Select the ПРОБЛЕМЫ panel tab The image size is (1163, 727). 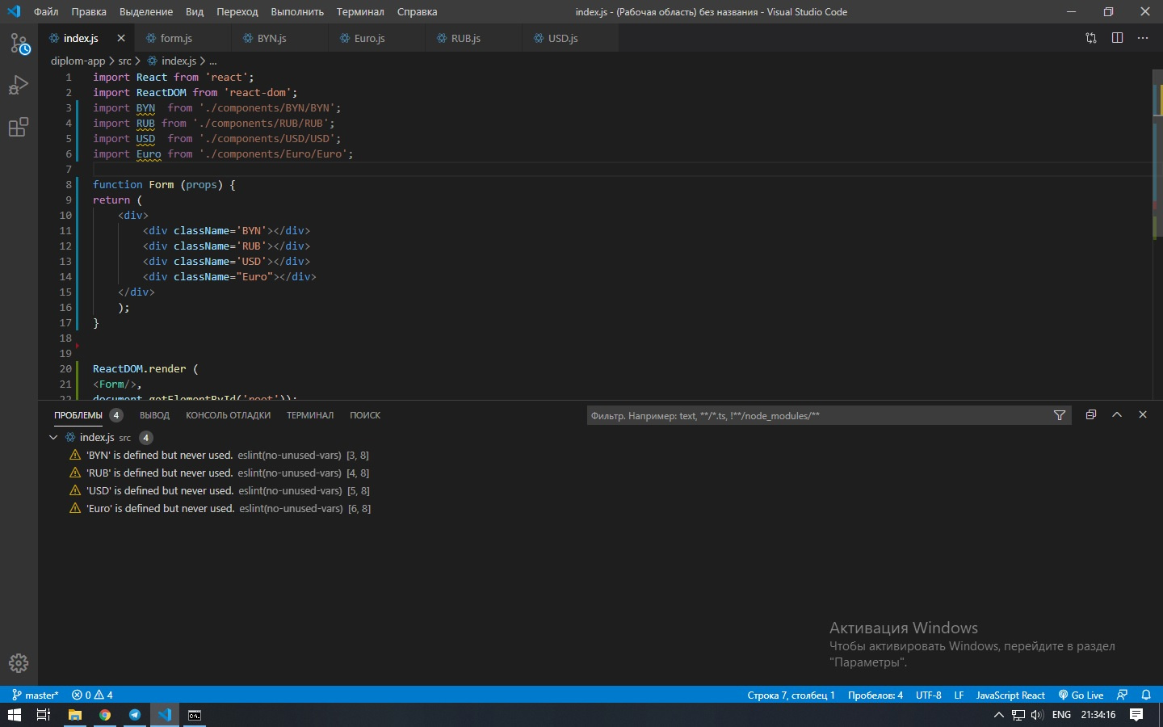pyautogui.click(x=78, y=415)
